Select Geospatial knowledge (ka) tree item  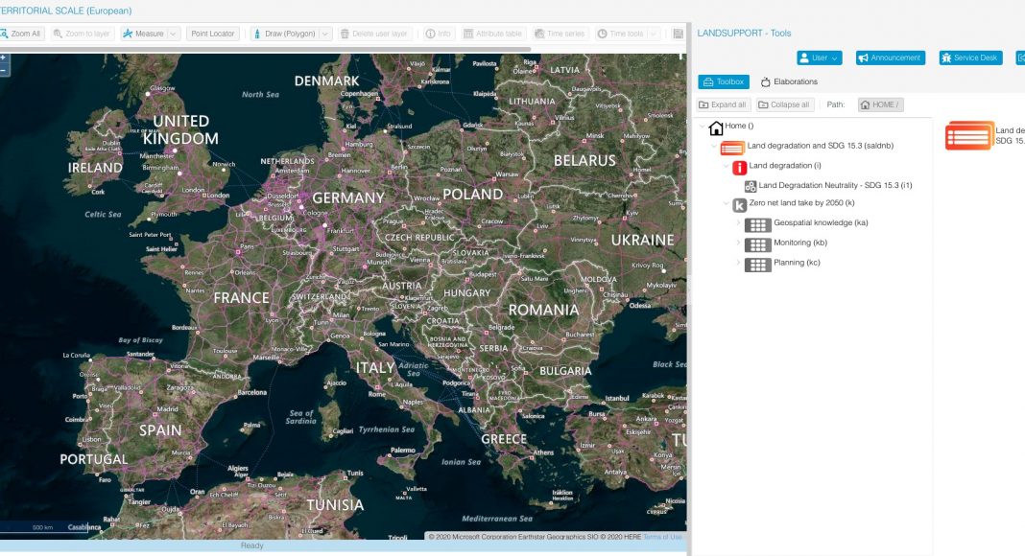821,222
